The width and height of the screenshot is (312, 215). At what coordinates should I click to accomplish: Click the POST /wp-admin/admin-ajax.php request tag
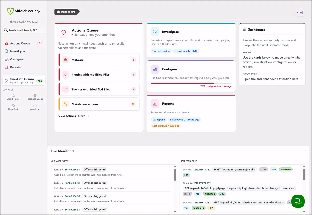pyautogui.click(x=235, y=170)
